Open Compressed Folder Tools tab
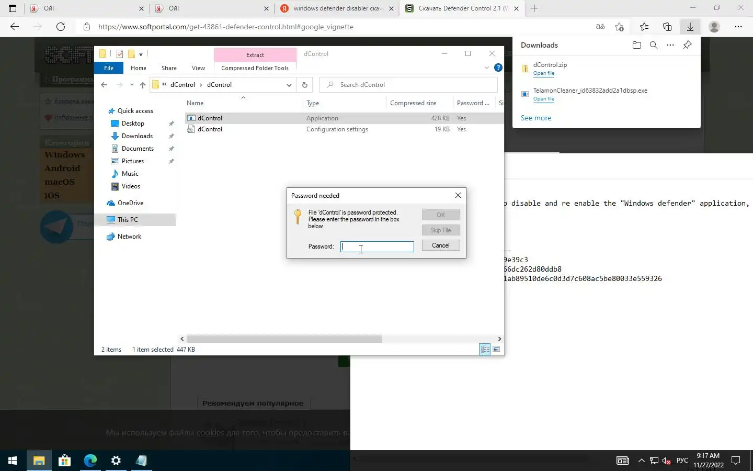The width and height of the screenshot is (753, 471). pos(255,68)
